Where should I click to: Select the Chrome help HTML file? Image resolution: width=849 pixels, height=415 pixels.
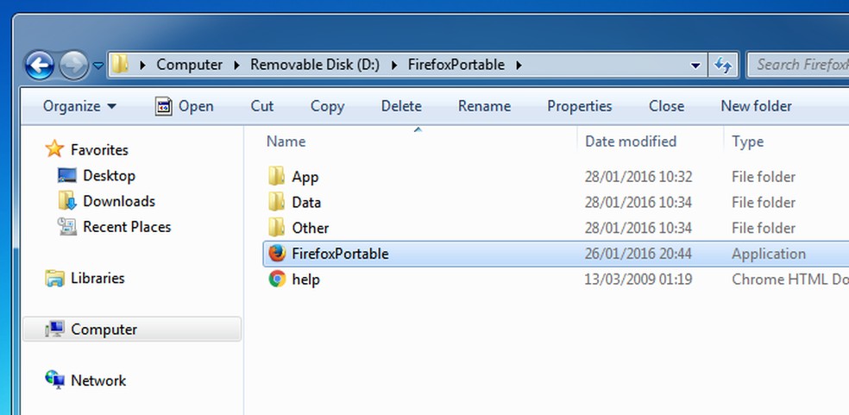coord(305,280)
